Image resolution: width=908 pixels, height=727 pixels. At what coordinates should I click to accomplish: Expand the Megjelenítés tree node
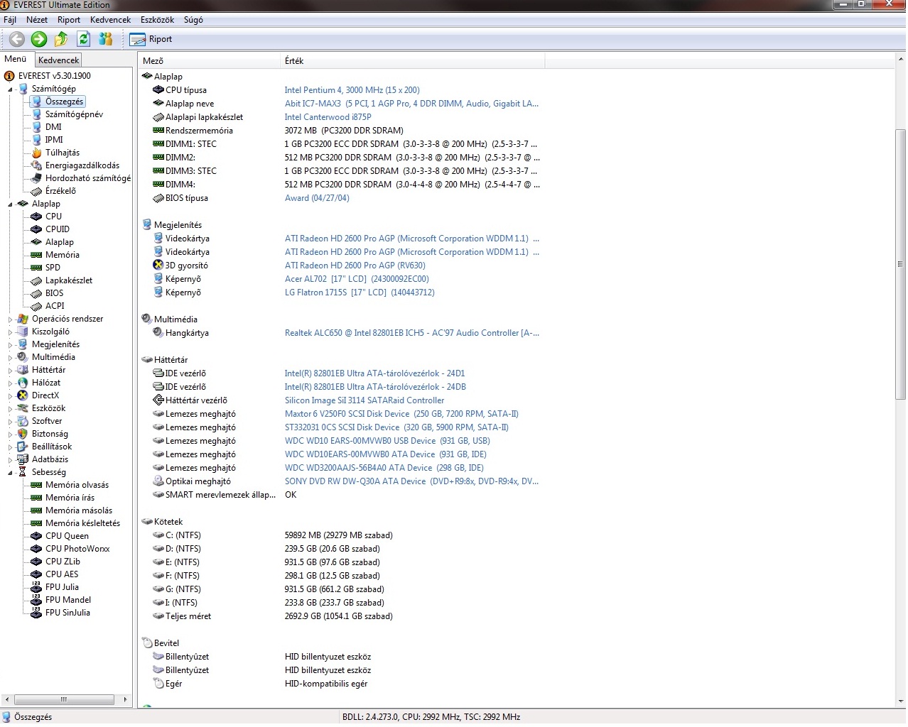click(11, 345)
